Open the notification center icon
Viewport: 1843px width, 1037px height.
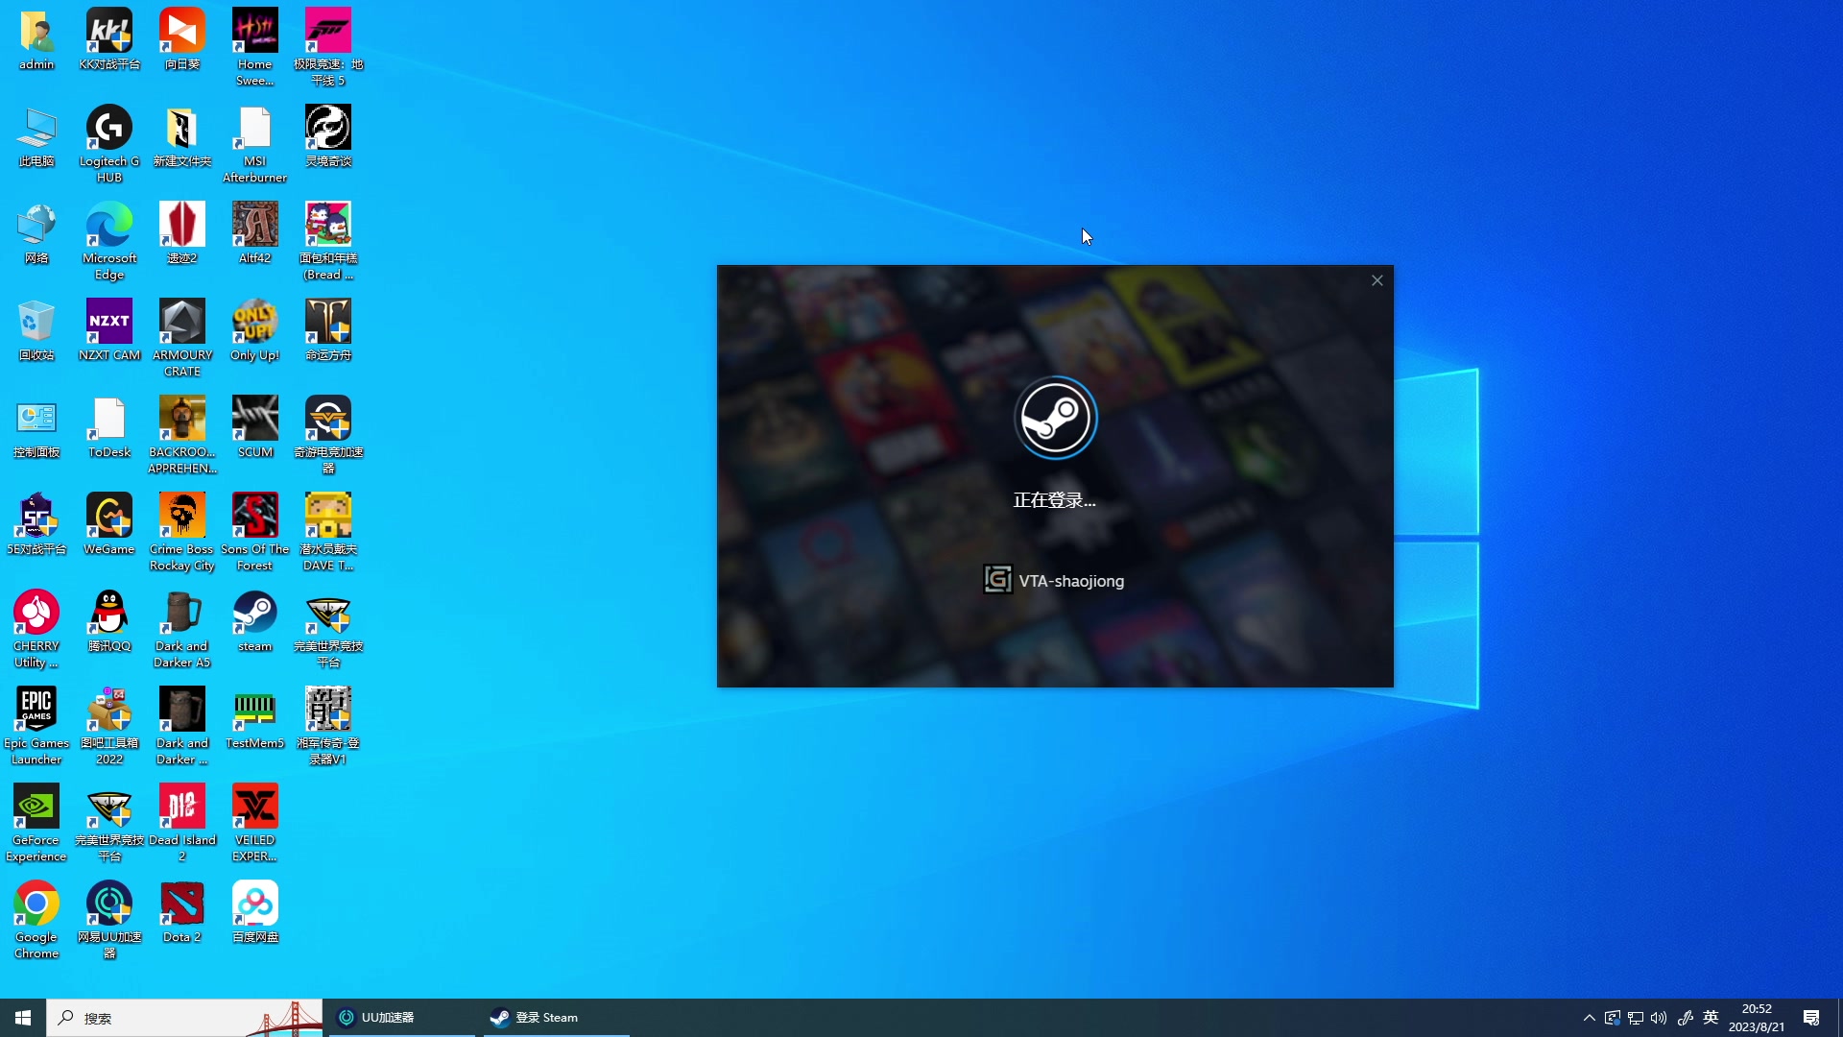point(1811,1018)
